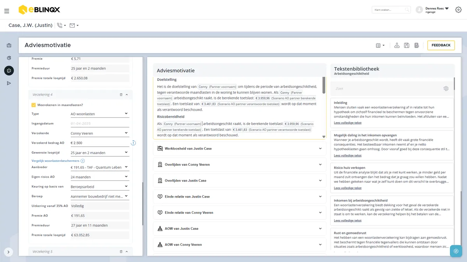Open the pie chart section in the left sidebar
The image size is (467, 262).
[9, 58]
